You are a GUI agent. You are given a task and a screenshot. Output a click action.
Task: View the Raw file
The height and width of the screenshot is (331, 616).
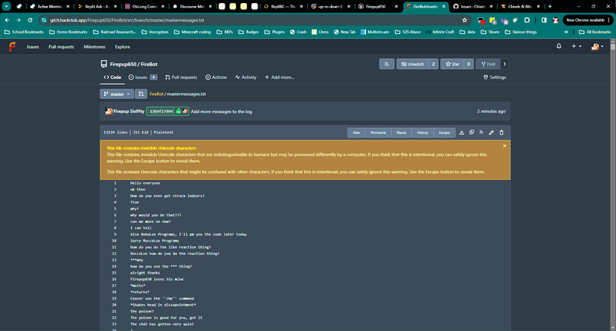[356, 132]
